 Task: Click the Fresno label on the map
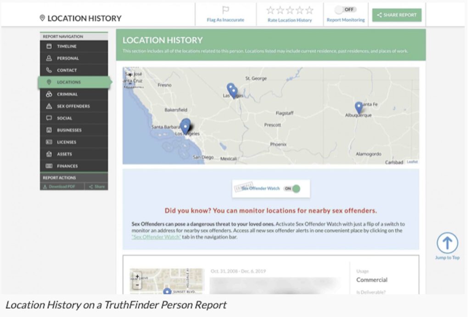pos(165,85)
